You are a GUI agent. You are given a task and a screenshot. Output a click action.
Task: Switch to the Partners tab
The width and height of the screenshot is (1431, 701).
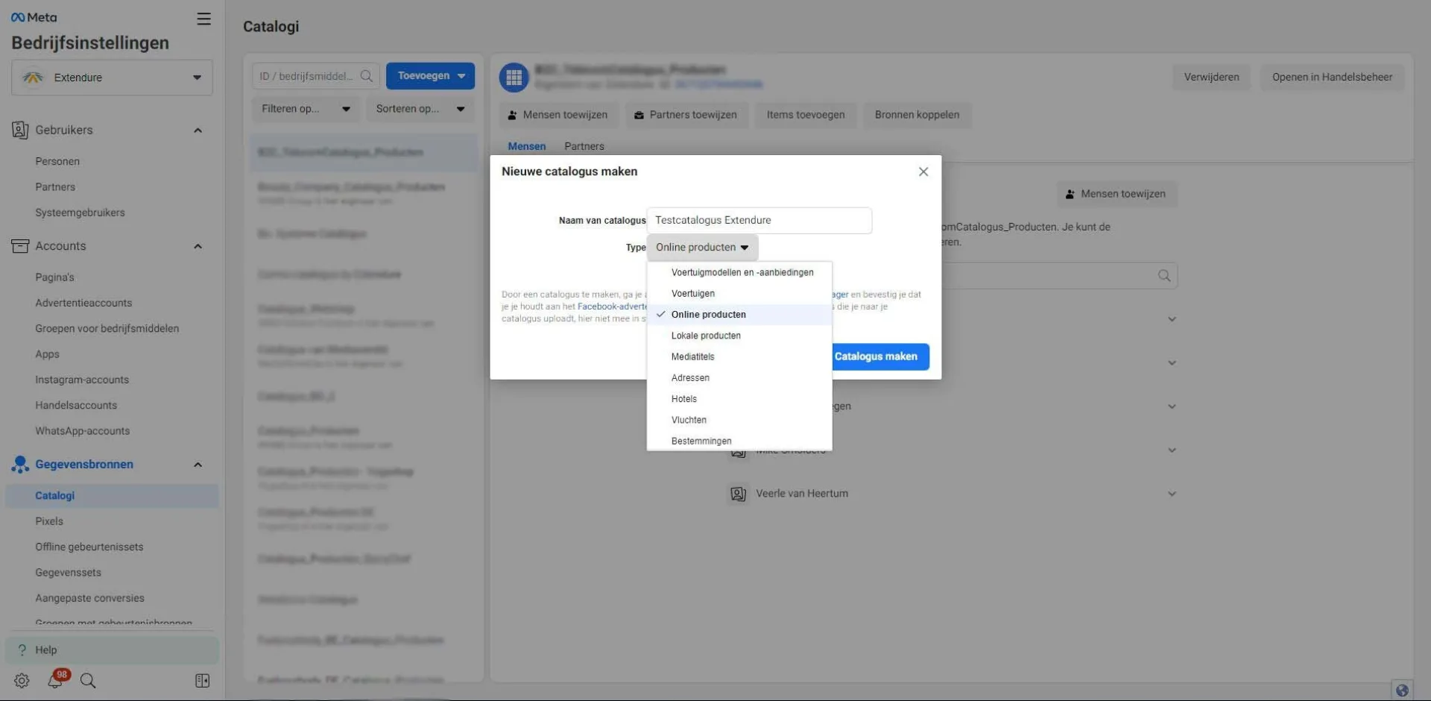click(x=584, y=146)
